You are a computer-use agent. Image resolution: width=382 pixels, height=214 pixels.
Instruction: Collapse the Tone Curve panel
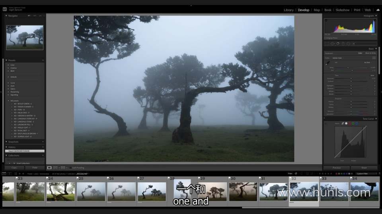(x=376, y=119)
